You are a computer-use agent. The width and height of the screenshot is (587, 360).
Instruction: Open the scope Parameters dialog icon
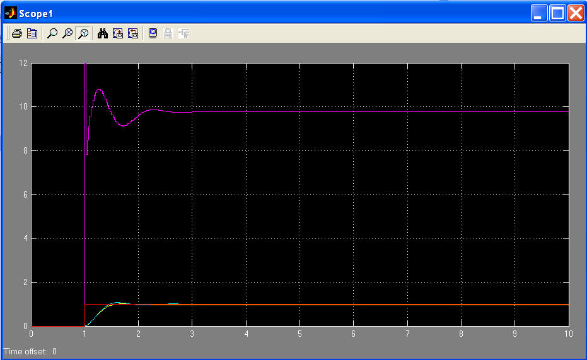pyautogui.click(x=32, y=33)
